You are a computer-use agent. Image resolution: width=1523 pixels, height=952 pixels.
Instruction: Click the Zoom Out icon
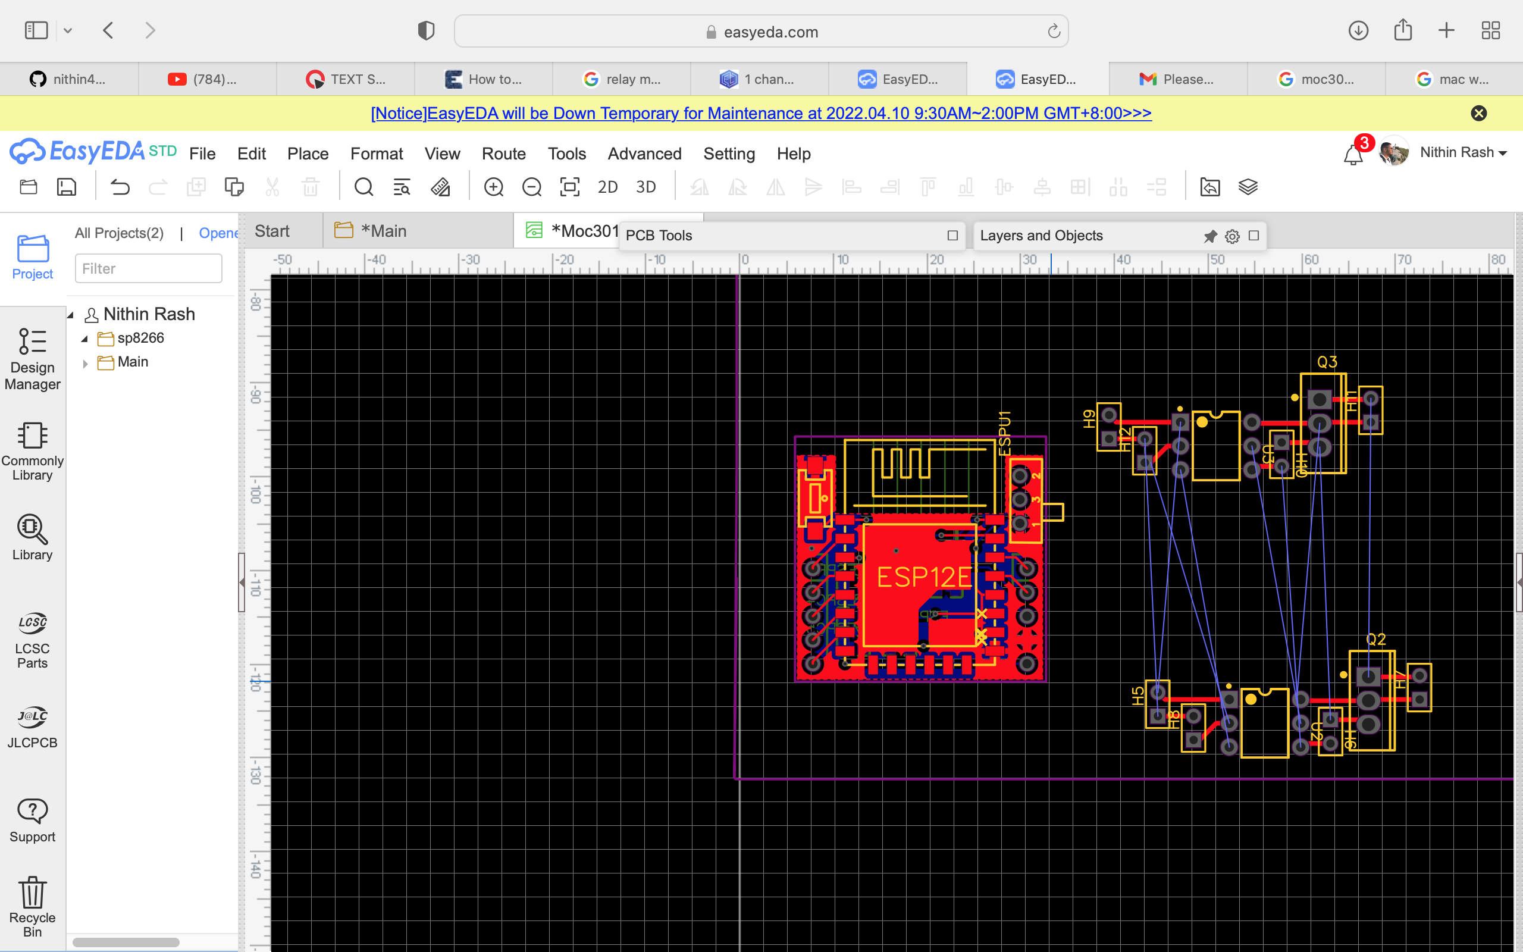point(532,187)
